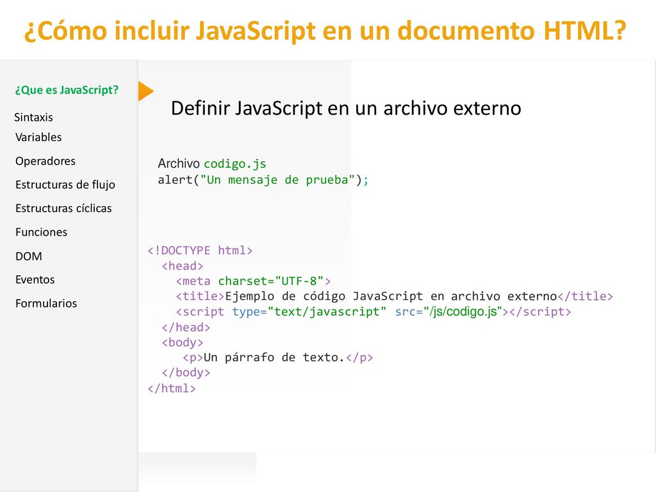The width and height of the screenshot is (656, 492).
Task: Select Sintaxis in the sidebar
Action: click(33, 117)
